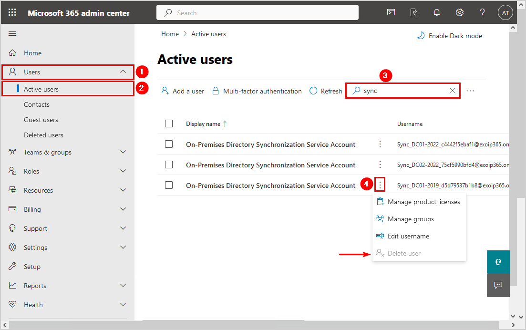Click the Add a user button
The width and height of the screenshot is (526, 330).
pos(183,91)
